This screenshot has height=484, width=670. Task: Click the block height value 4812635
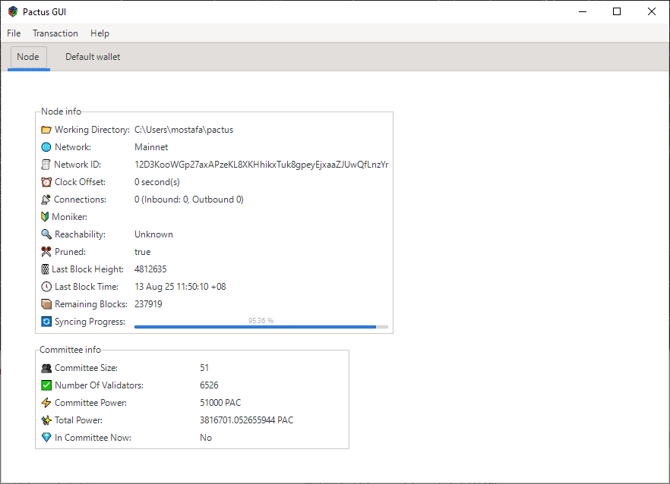tap(150, 269)
